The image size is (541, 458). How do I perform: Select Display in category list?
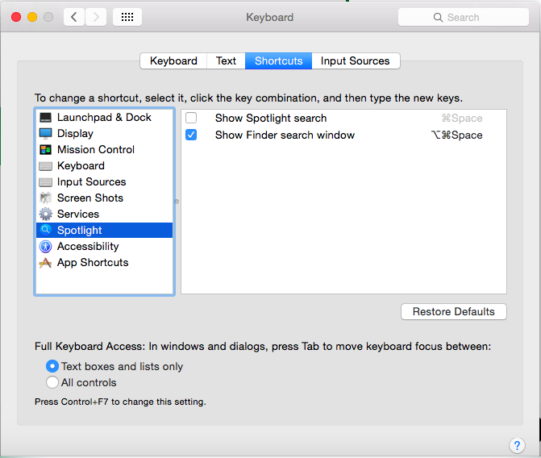(x=104, y=133)
